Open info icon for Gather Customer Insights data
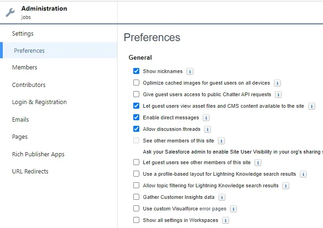323x228 pixels. click(222, 197)
